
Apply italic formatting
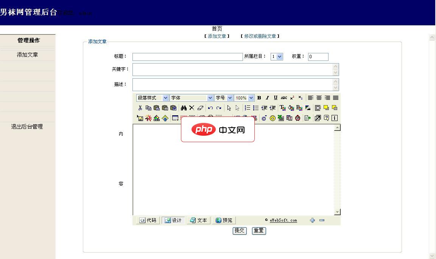click(267, 98)
